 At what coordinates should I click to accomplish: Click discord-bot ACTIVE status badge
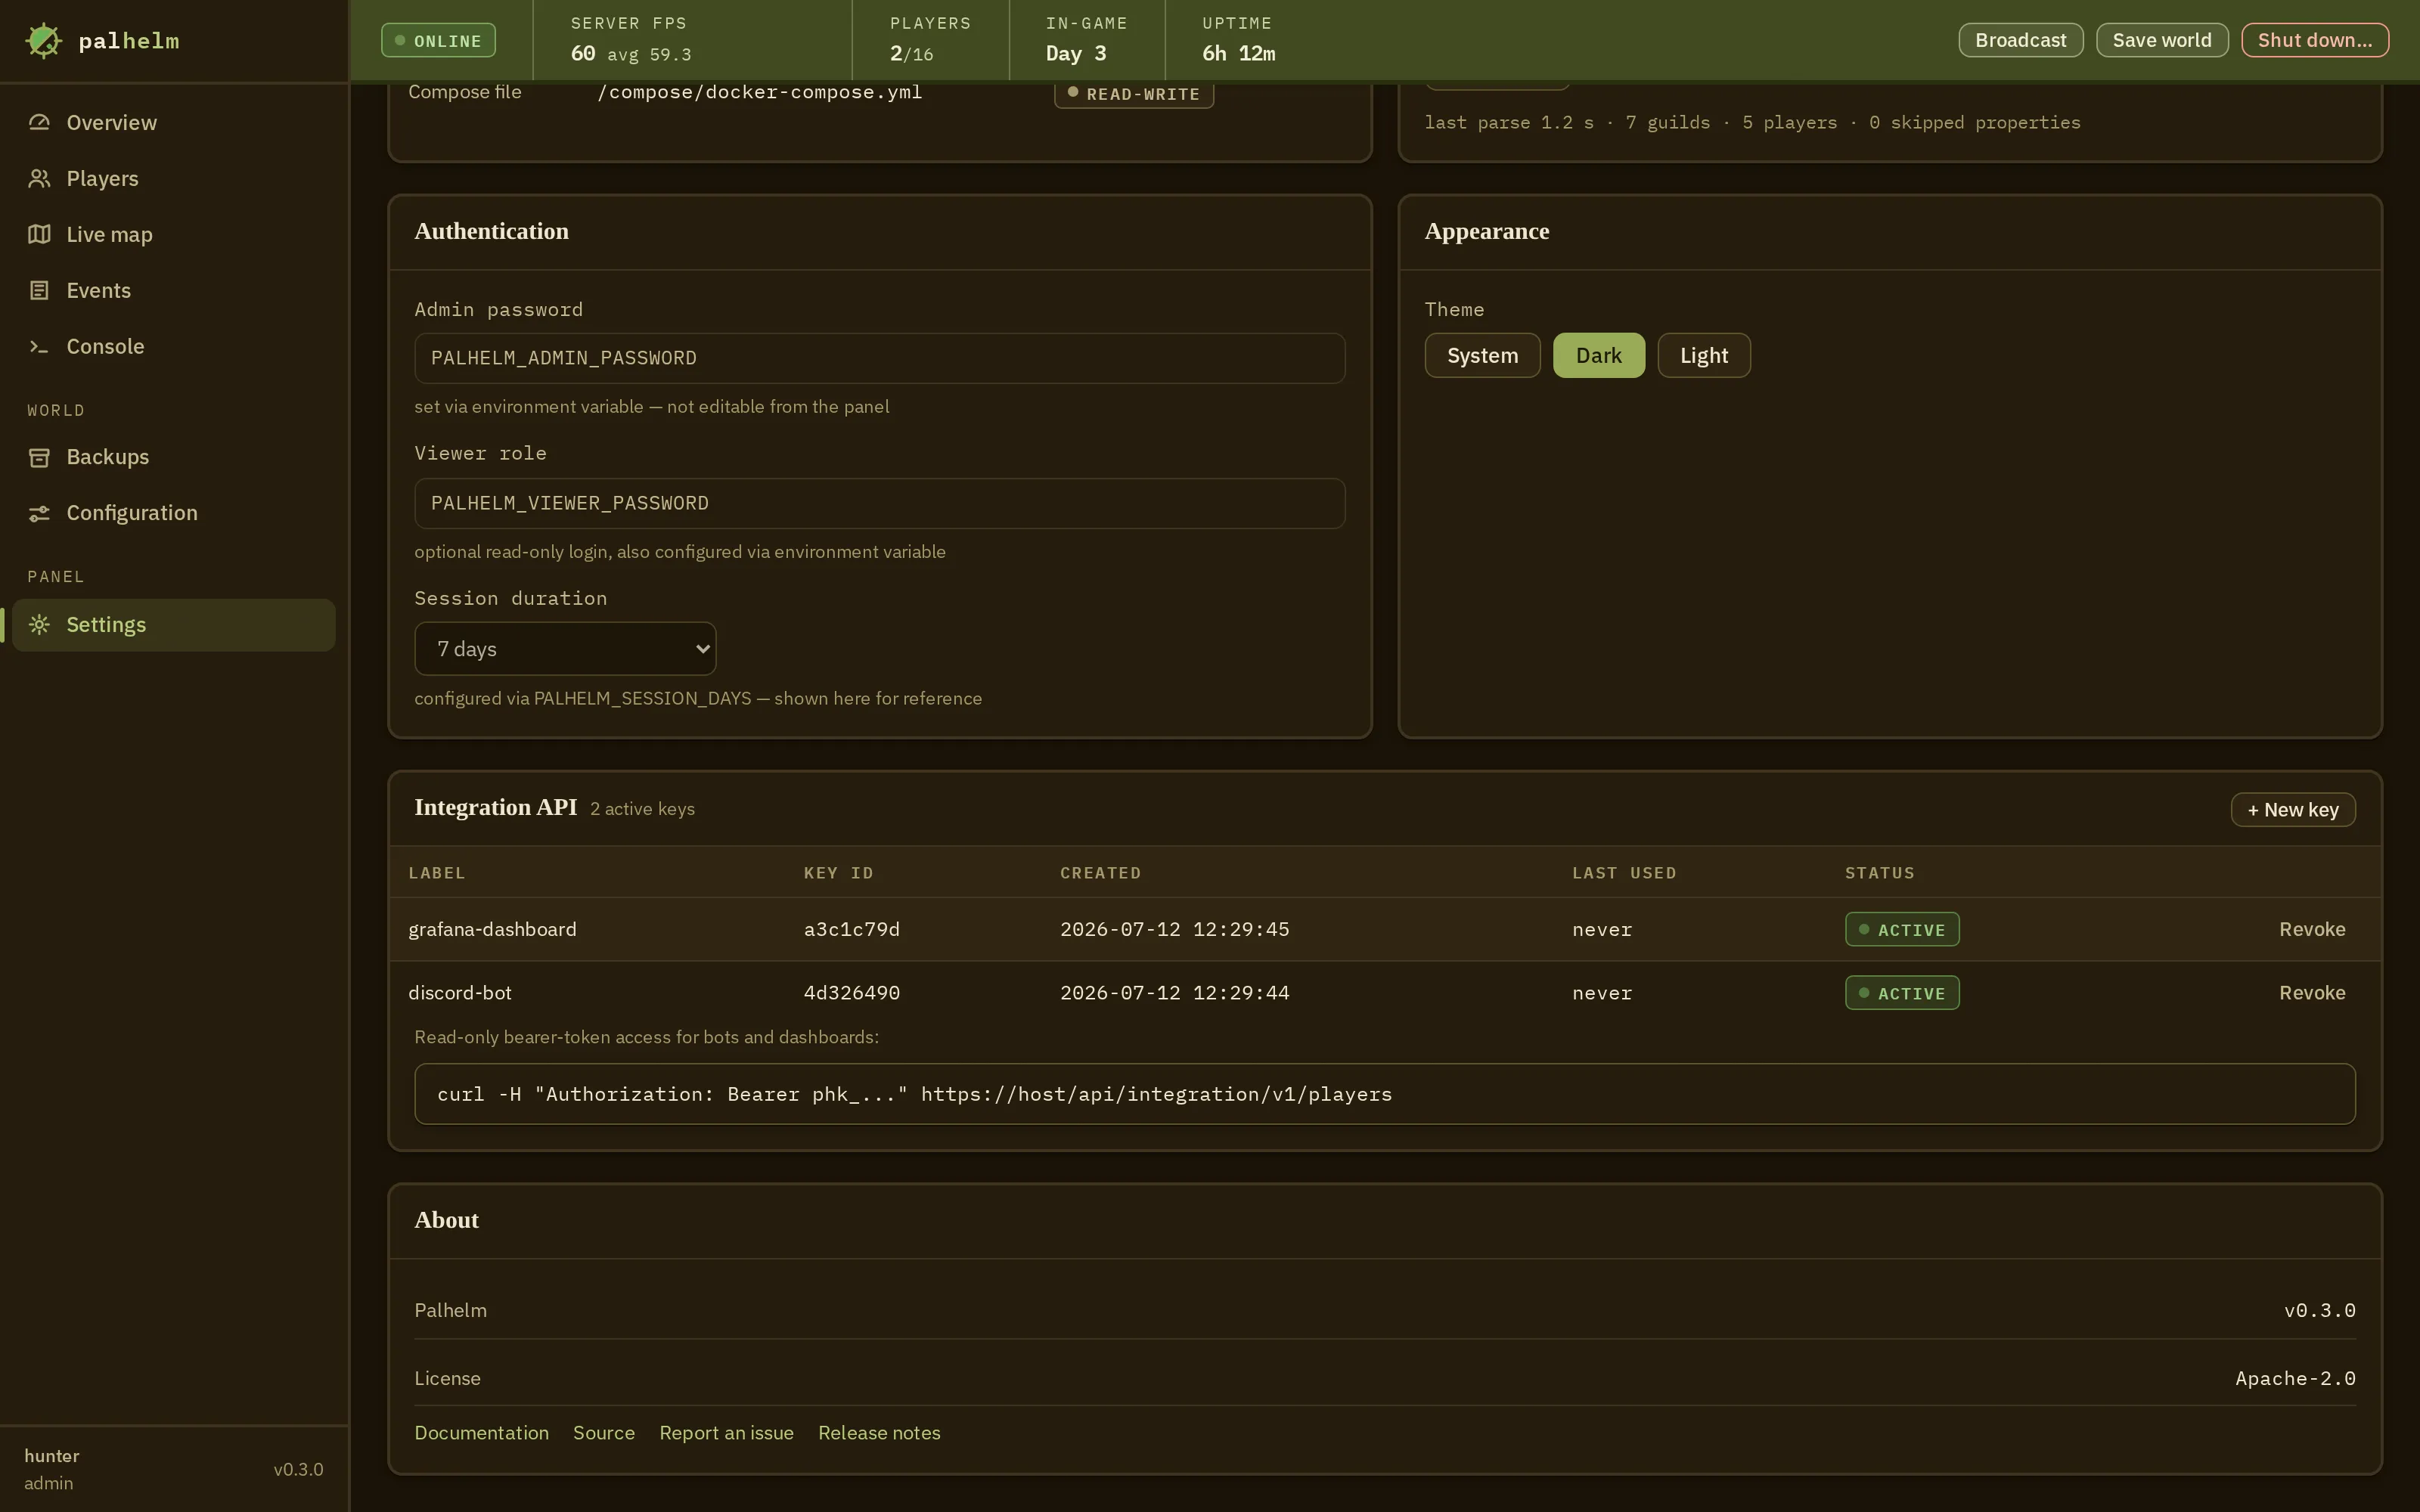[x=1901, y=993]
